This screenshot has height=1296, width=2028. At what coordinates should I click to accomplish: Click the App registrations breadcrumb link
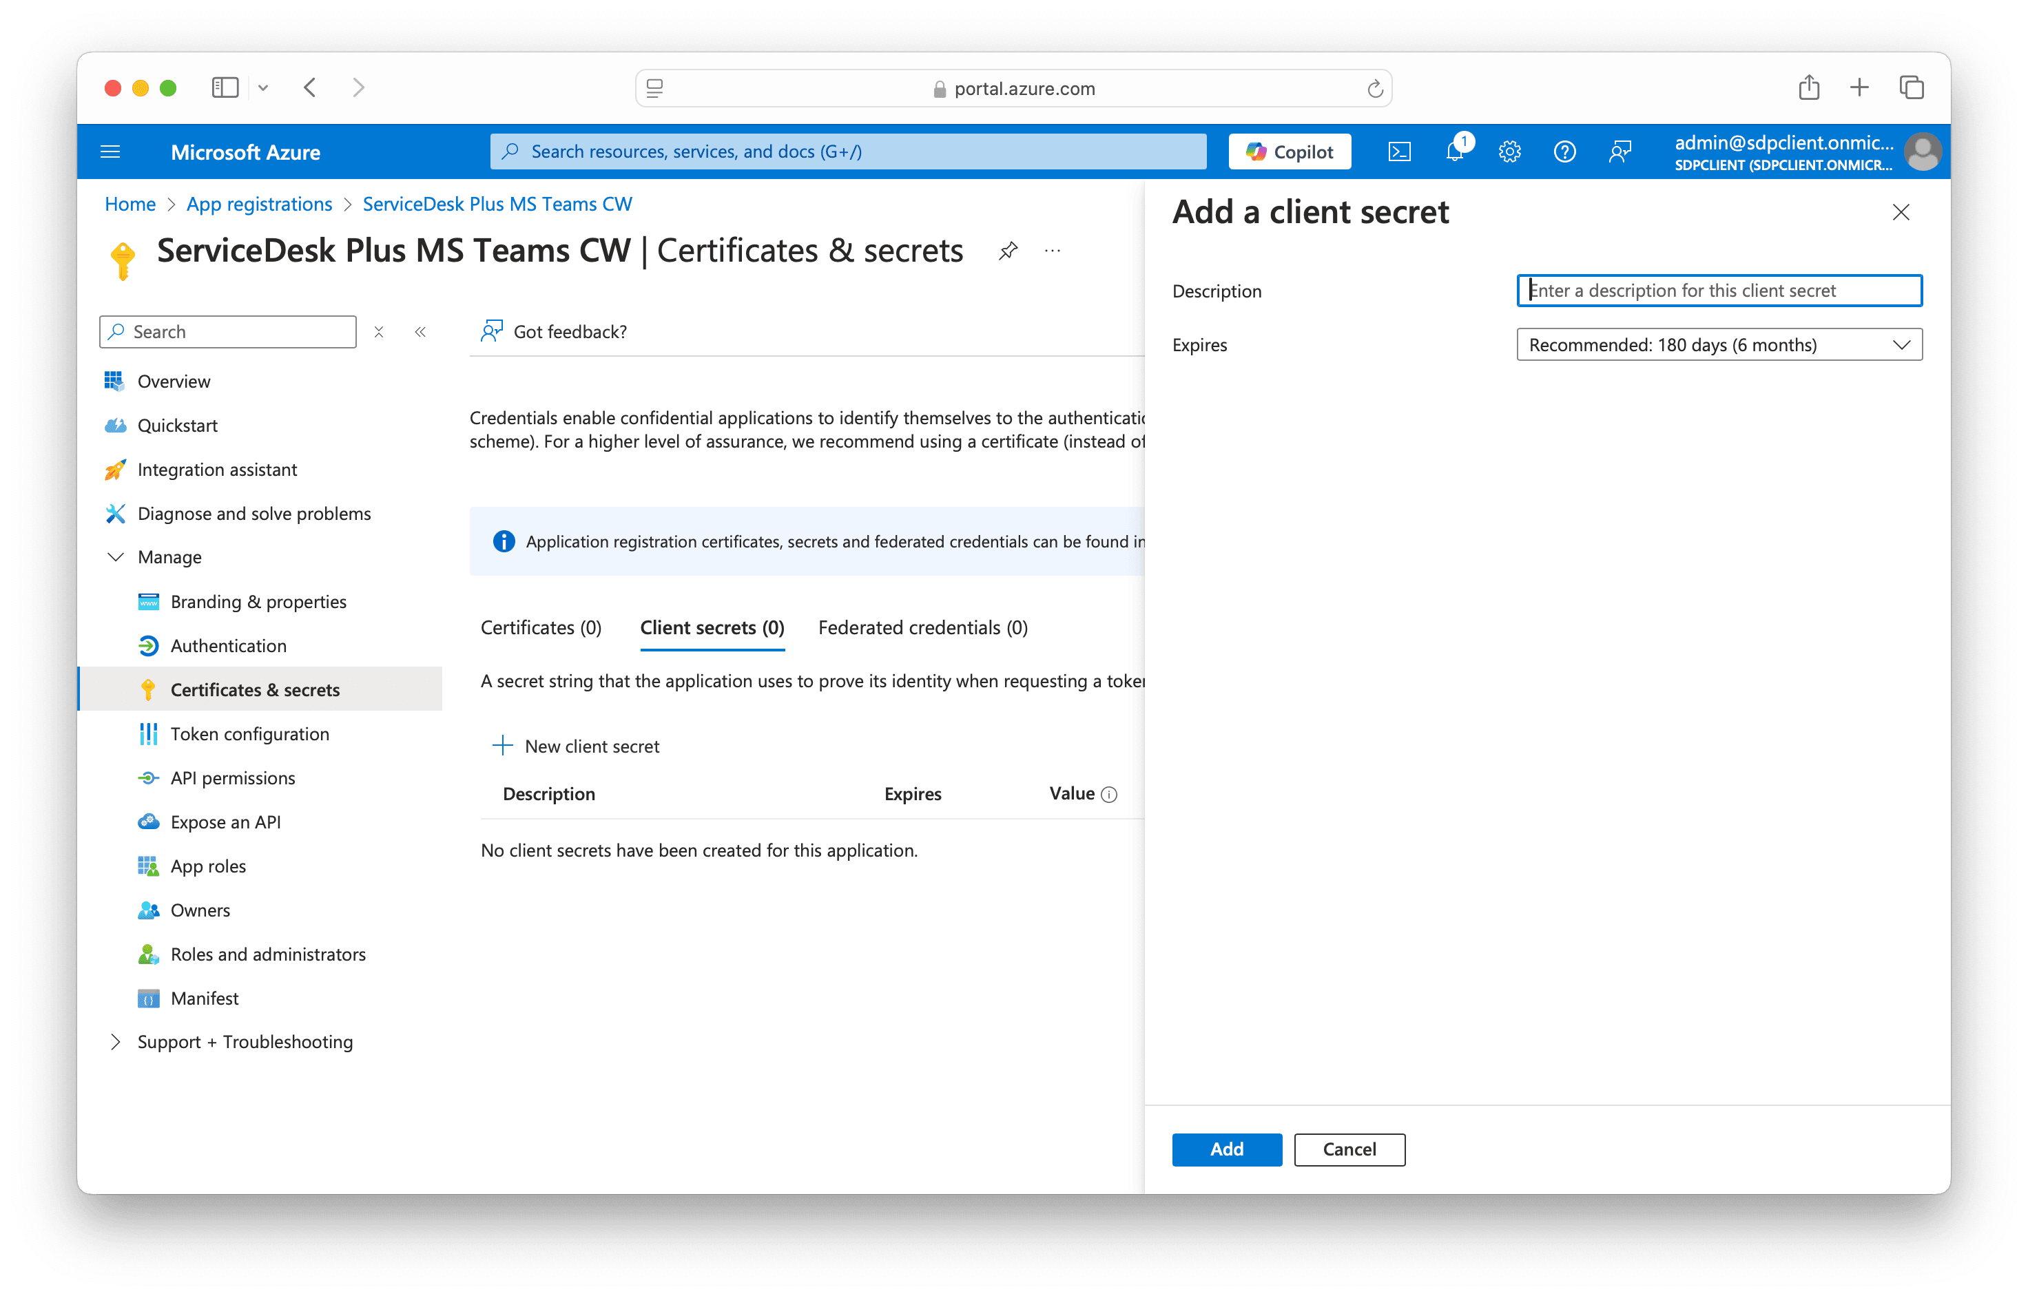click(x=260, y=204)
